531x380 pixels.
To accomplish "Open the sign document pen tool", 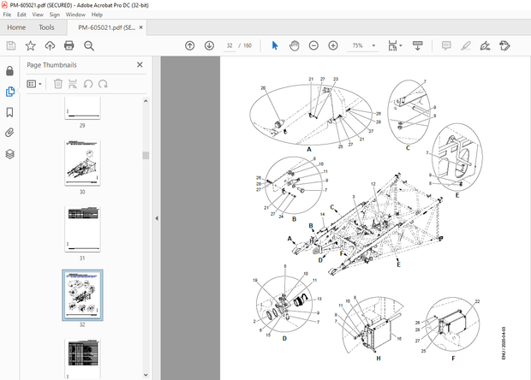I will point(485,45).
